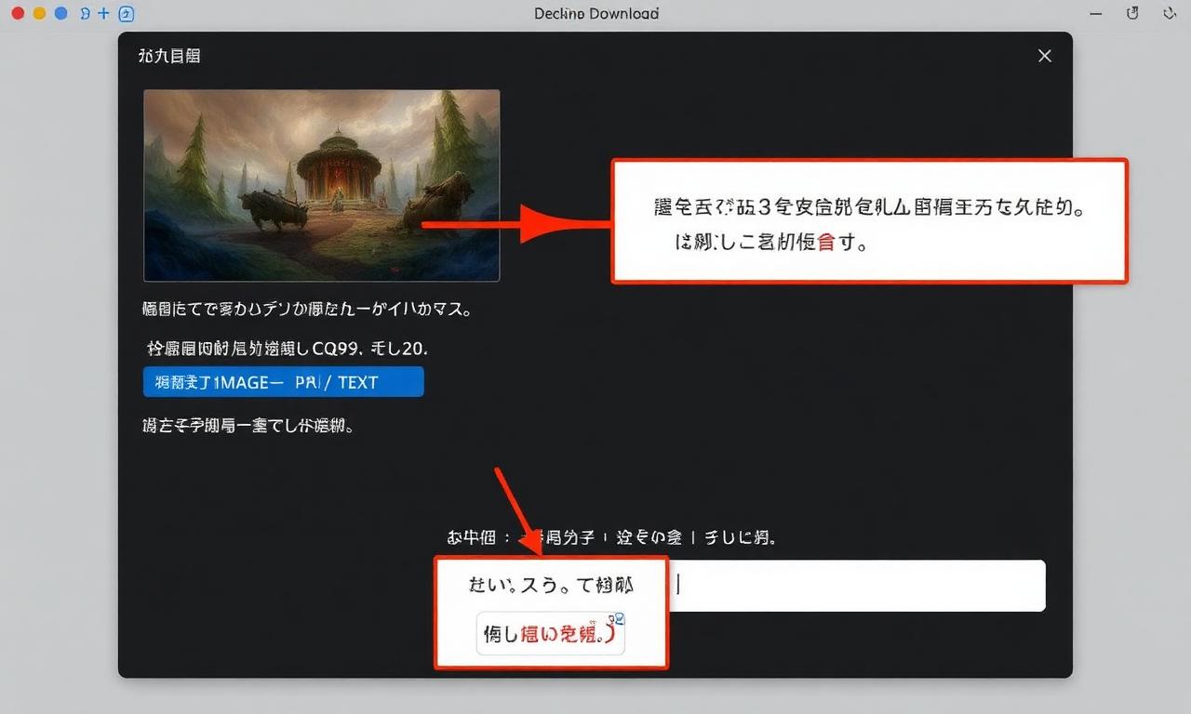
Task: Select the last segment above the input field
Action: [740, 537]
